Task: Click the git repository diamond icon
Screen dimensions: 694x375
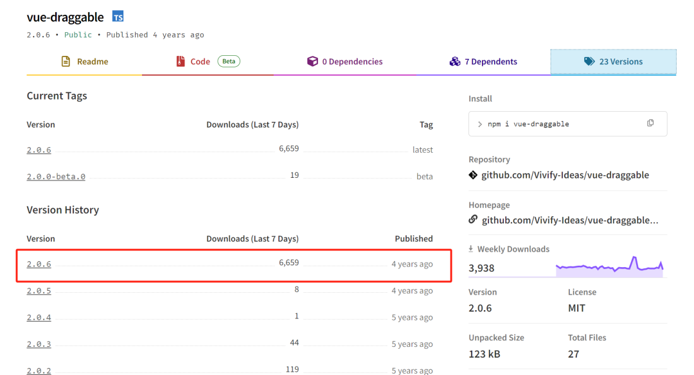Action: click(474, 175)
